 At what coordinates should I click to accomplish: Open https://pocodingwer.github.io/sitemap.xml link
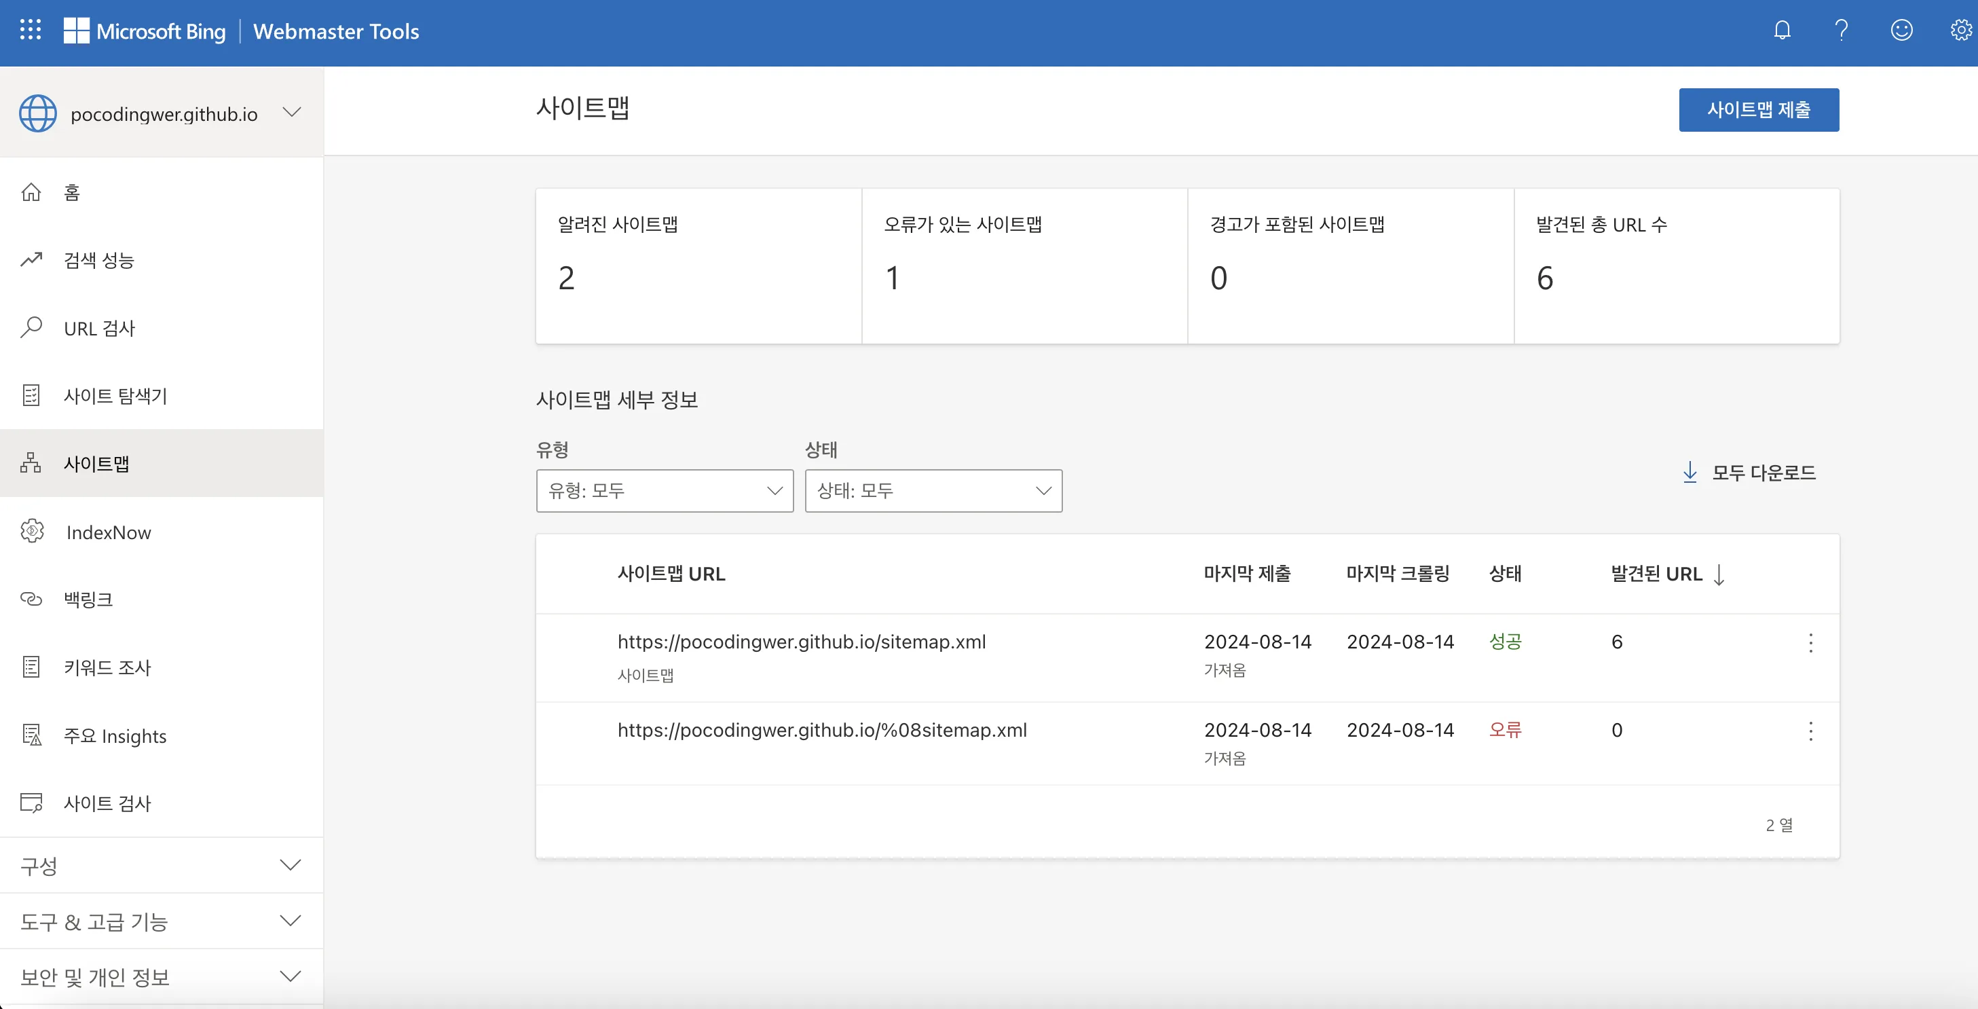click(802, 642)
